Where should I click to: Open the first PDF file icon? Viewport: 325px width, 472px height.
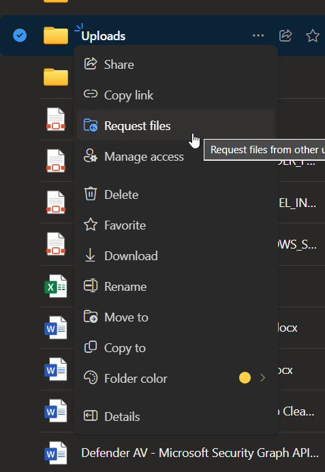pyautogui.click(x=56, y=119)
